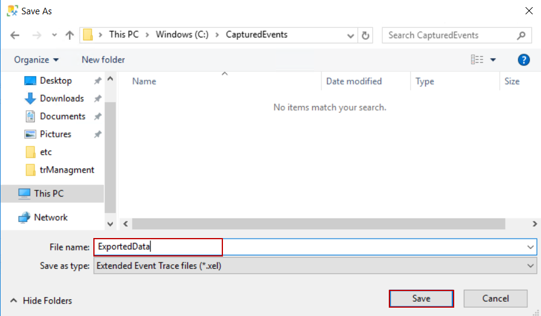Expand the File name history dropdown
This screenshot has width=541, height=316.
tap(530, 246)
